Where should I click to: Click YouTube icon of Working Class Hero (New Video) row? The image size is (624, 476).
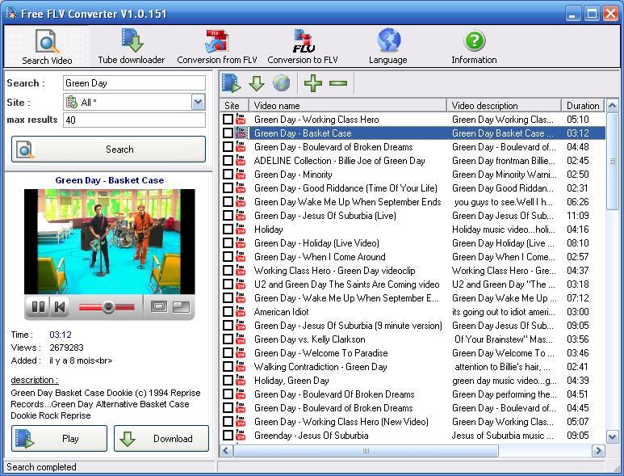241,421
